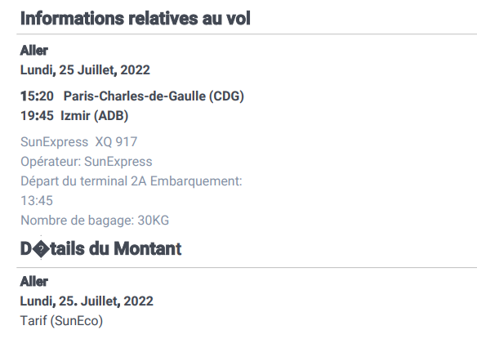Select the first 'Aller' label under flight information

point(34,51)
